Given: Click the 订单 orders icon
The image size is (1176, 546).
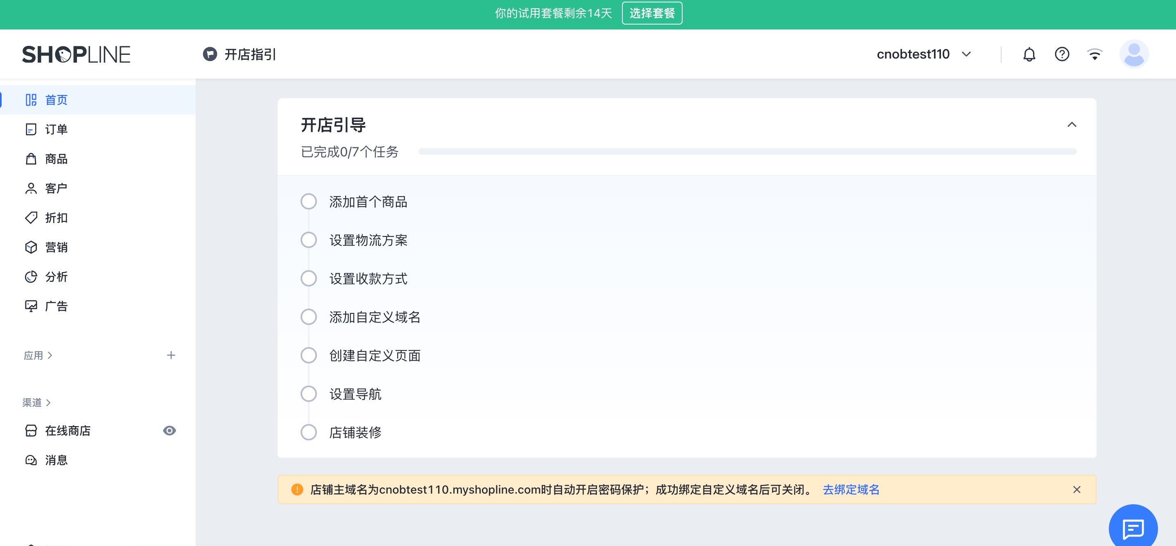Looking at the screenshot, I should click(31, 130).
